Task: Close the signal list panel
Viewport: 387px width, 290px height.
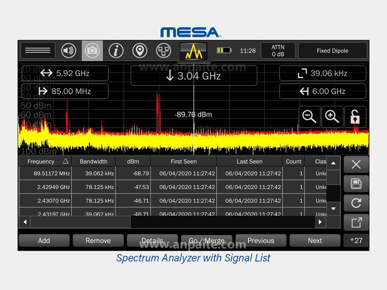Action: [356, 164]
